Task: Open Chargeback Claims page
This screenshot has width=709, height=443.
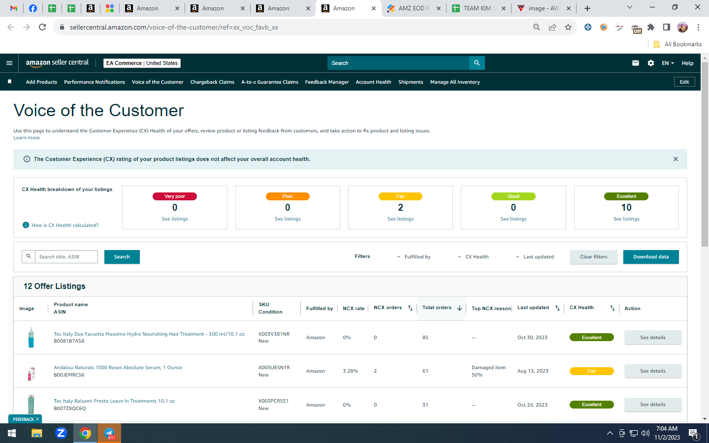Action: tap(212, 82)
